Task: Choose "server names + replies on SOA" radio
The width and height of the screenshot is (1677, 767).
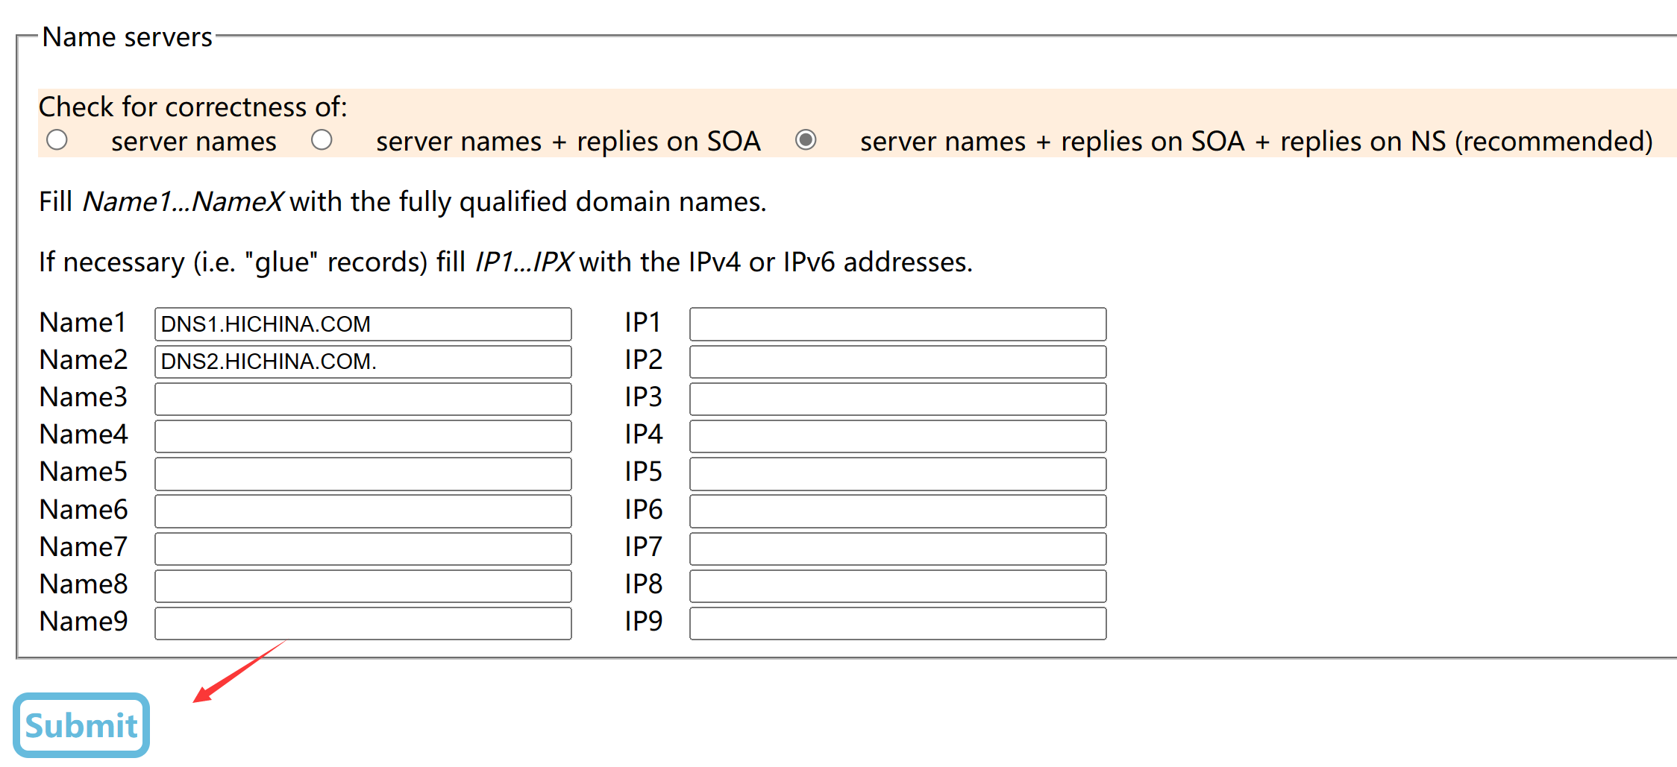Action: coord(322,140)
